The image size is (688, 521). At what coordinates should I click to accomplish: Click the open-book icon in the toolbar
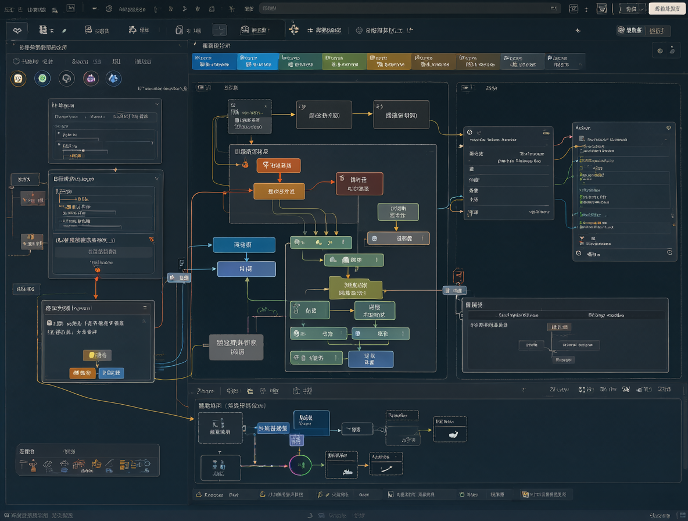coord(245,30)
